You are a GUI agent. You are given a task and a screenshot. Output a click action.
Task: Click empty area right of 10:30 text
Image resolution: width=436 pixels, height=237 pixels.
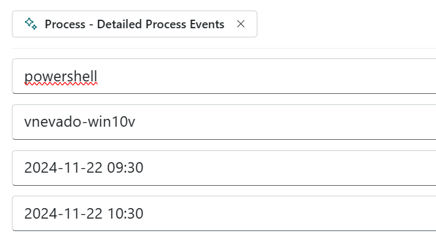289,213
